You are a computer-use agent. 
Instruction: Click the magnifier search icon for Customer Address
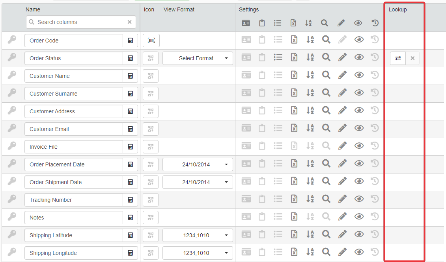326,111
